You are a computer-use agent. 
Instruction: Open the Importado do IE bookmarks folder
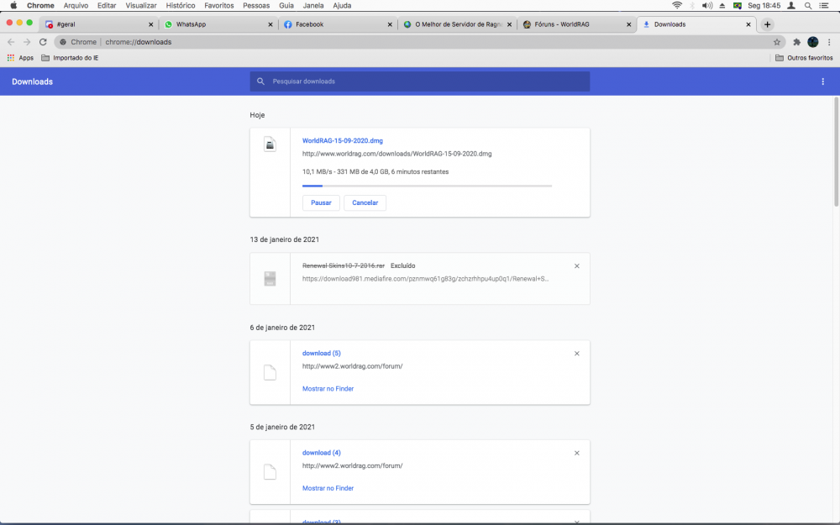[x=70, y=58]
